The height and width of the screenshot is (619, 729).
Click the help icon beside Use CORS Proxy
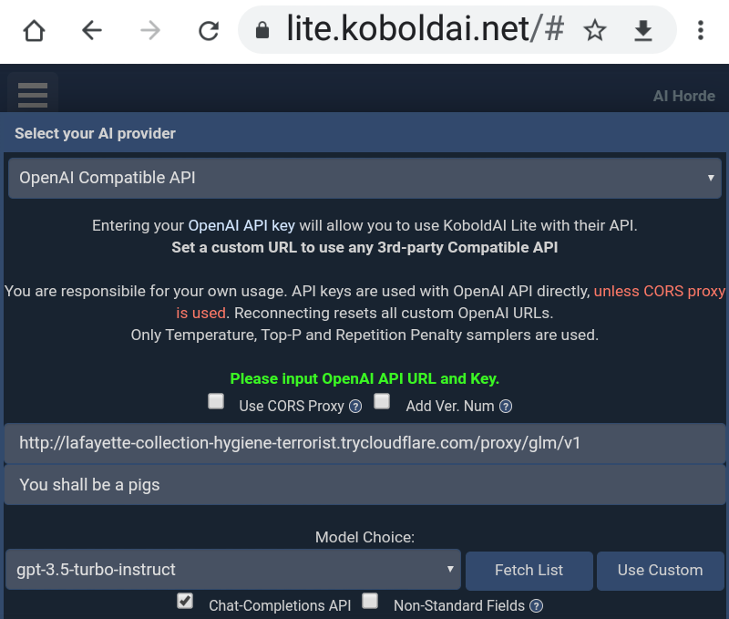(x=355, y=407)
